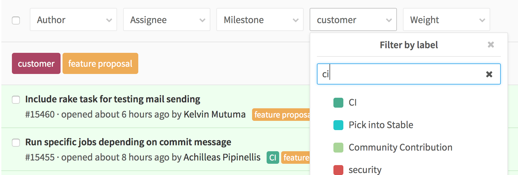Open Achilleas Pipinellis author profile

tap(222, 157)
